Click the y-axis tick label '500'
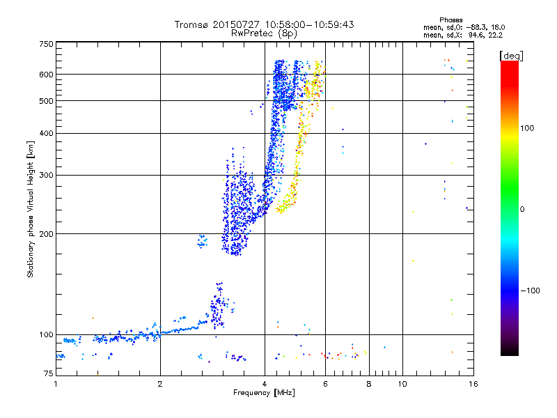This screenshot has width=557, height=418. click(x=46, y=101)
